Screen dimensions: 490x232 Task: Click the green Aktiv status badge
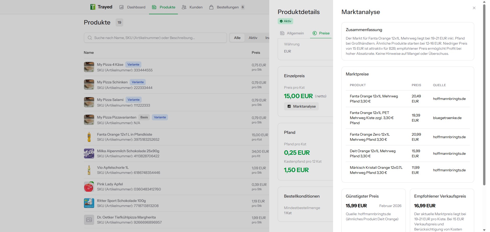(x=285, y=21)
